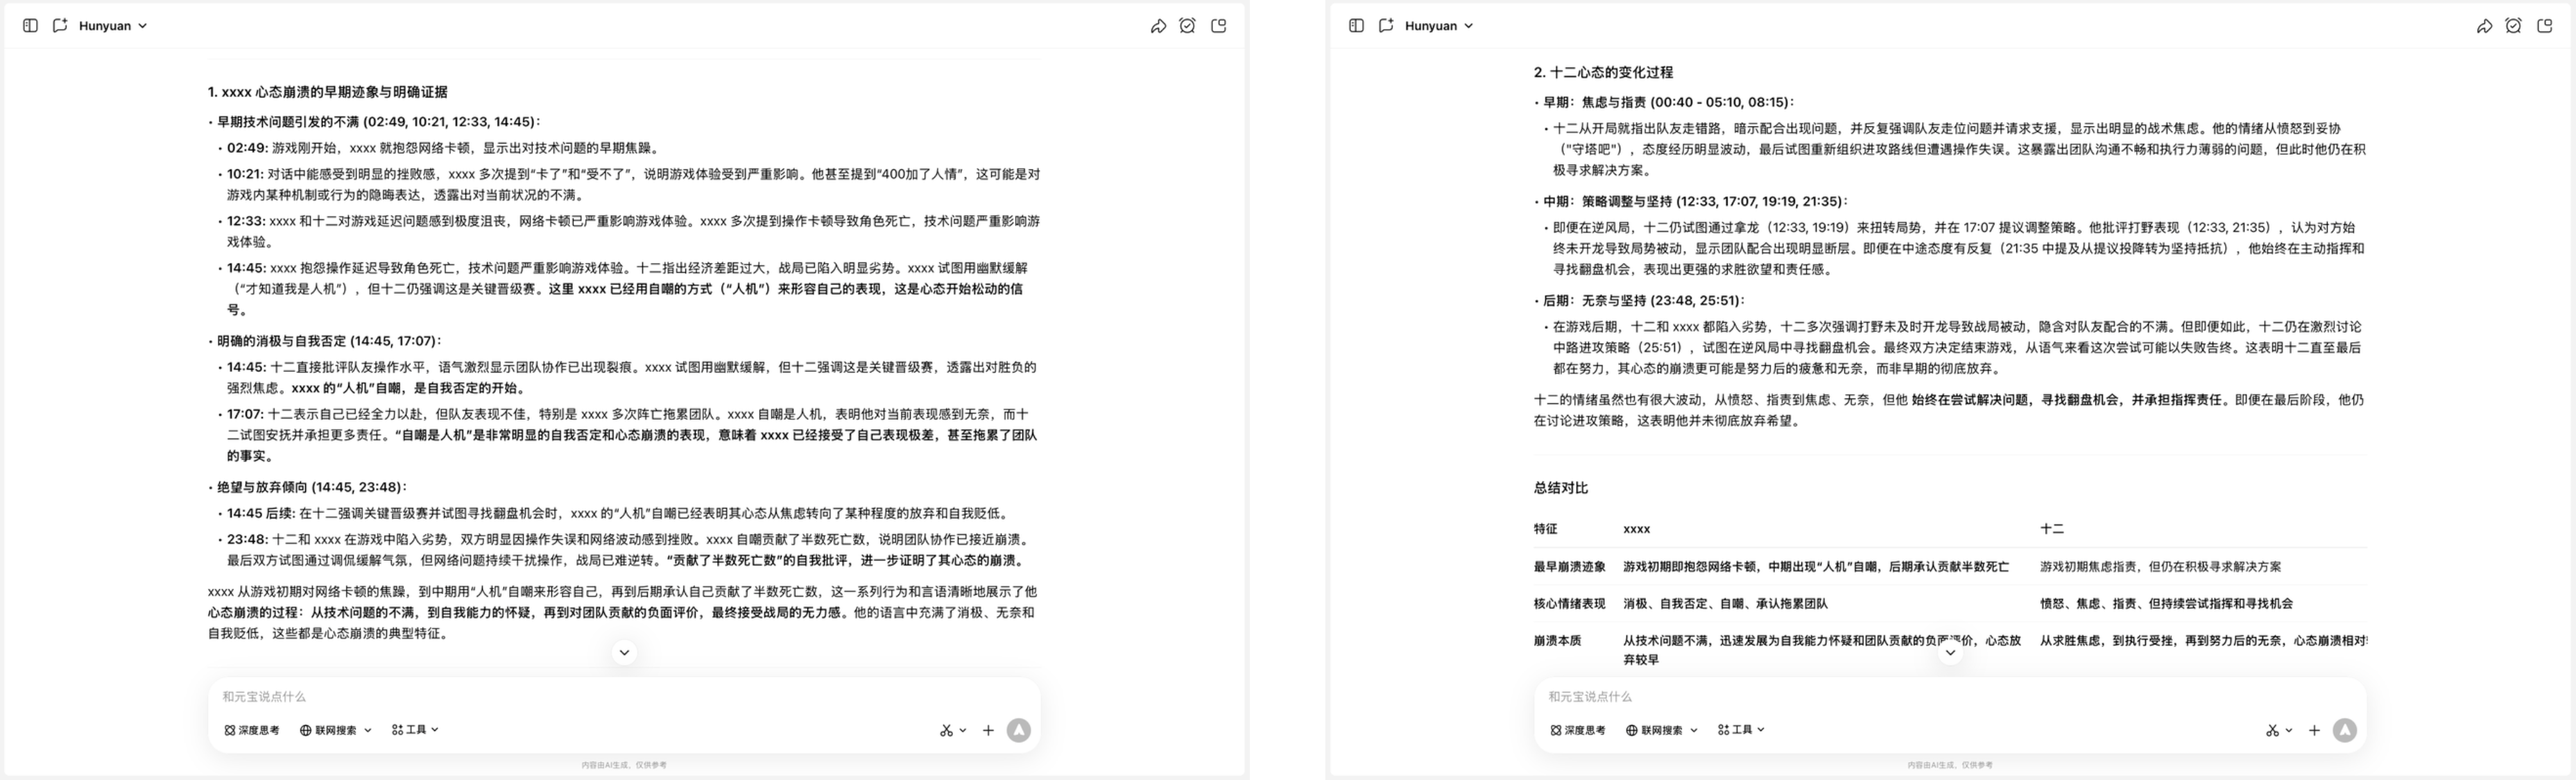Click scissors icon in left window input bar
The width and height of the screenshot is (2576, 780).
coord(946,730)
